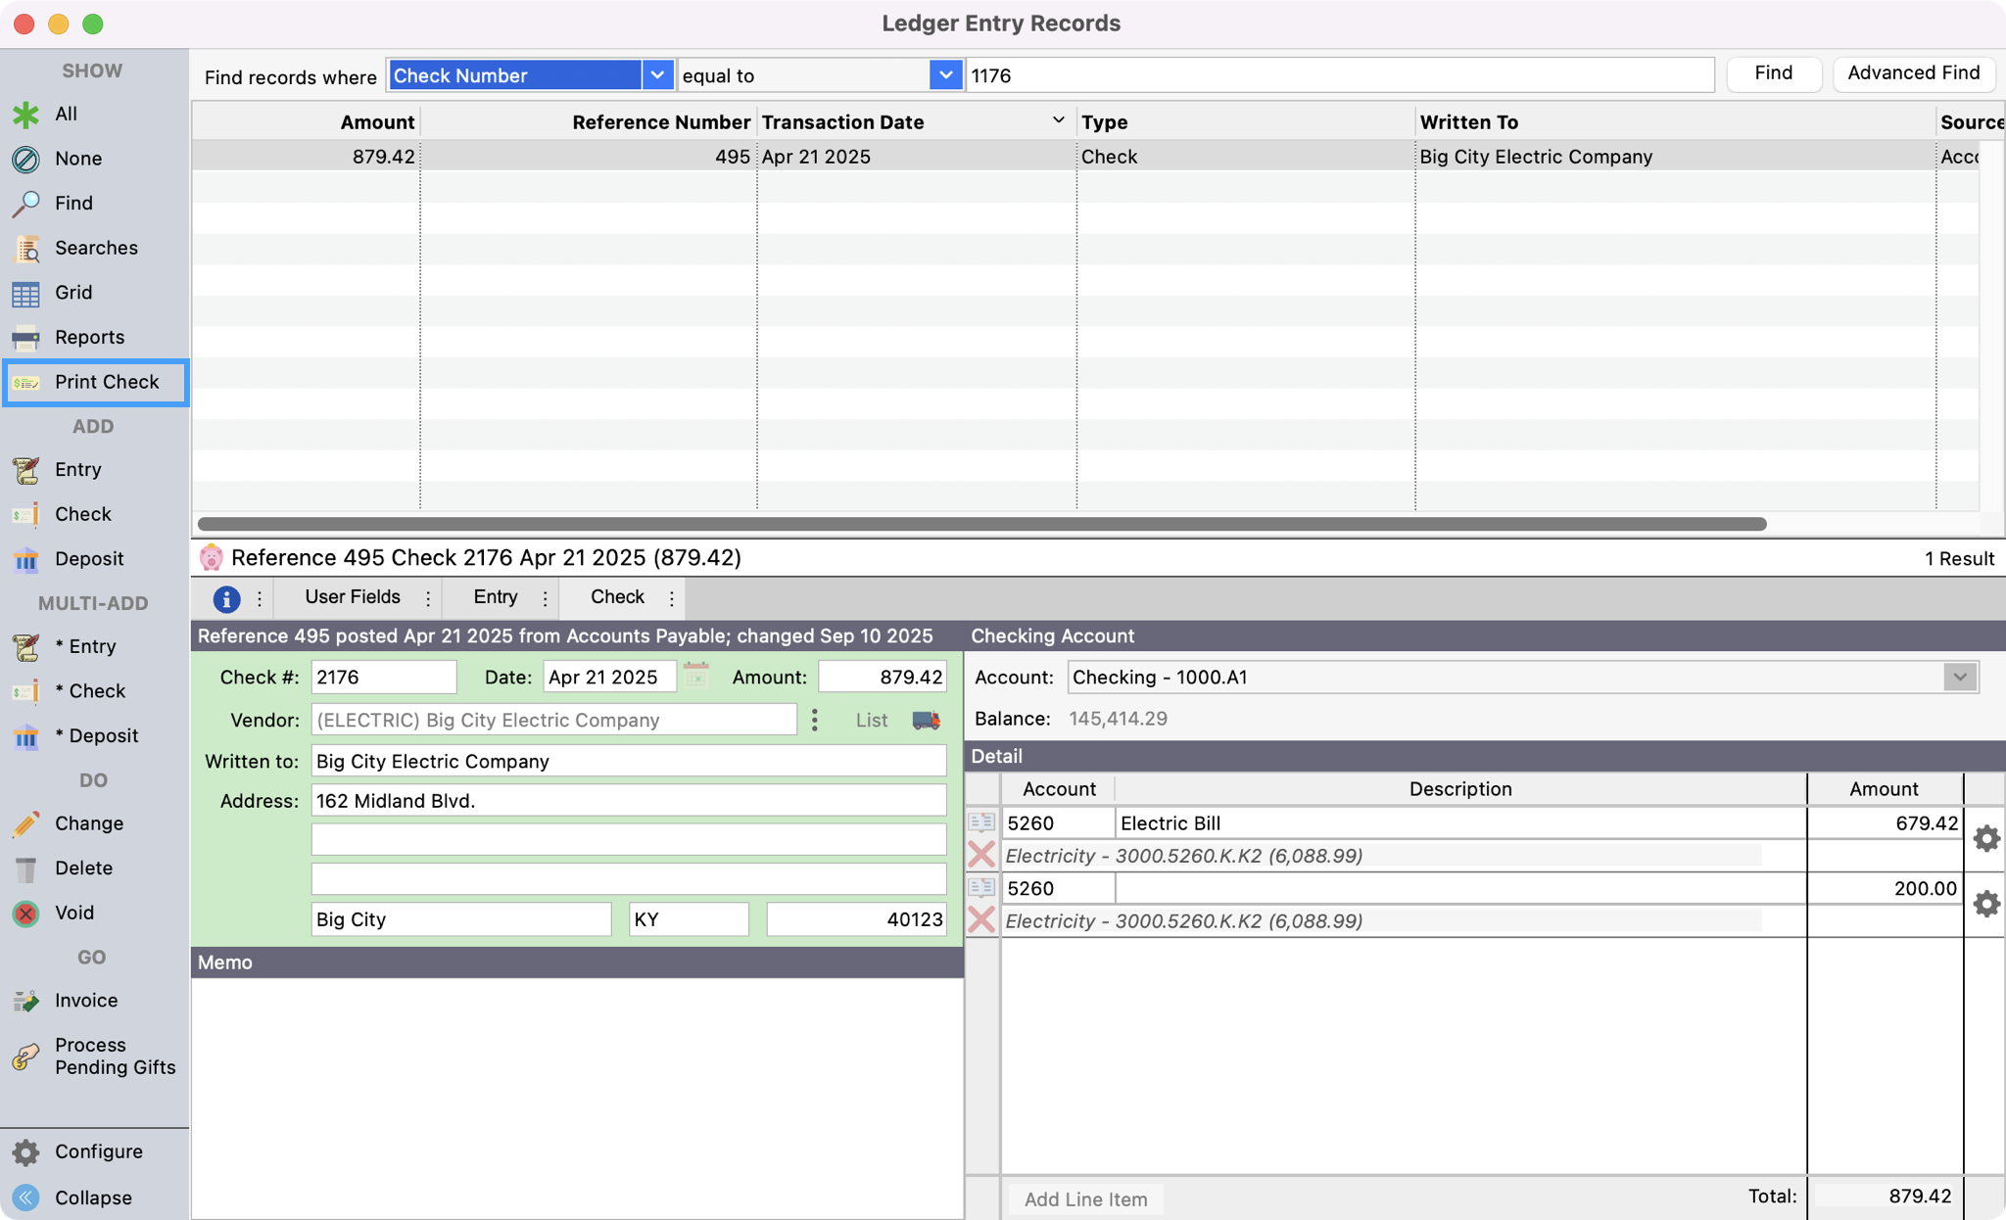
Task: Open the Reports view
Action: coord(90,337)
